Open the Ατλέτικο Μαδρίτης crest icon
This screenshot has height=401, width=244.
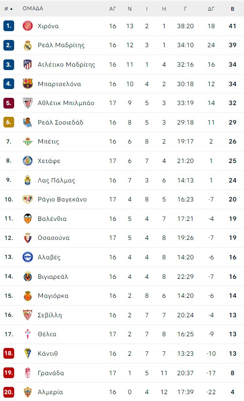pyautogui.click(x=28, y=64)
